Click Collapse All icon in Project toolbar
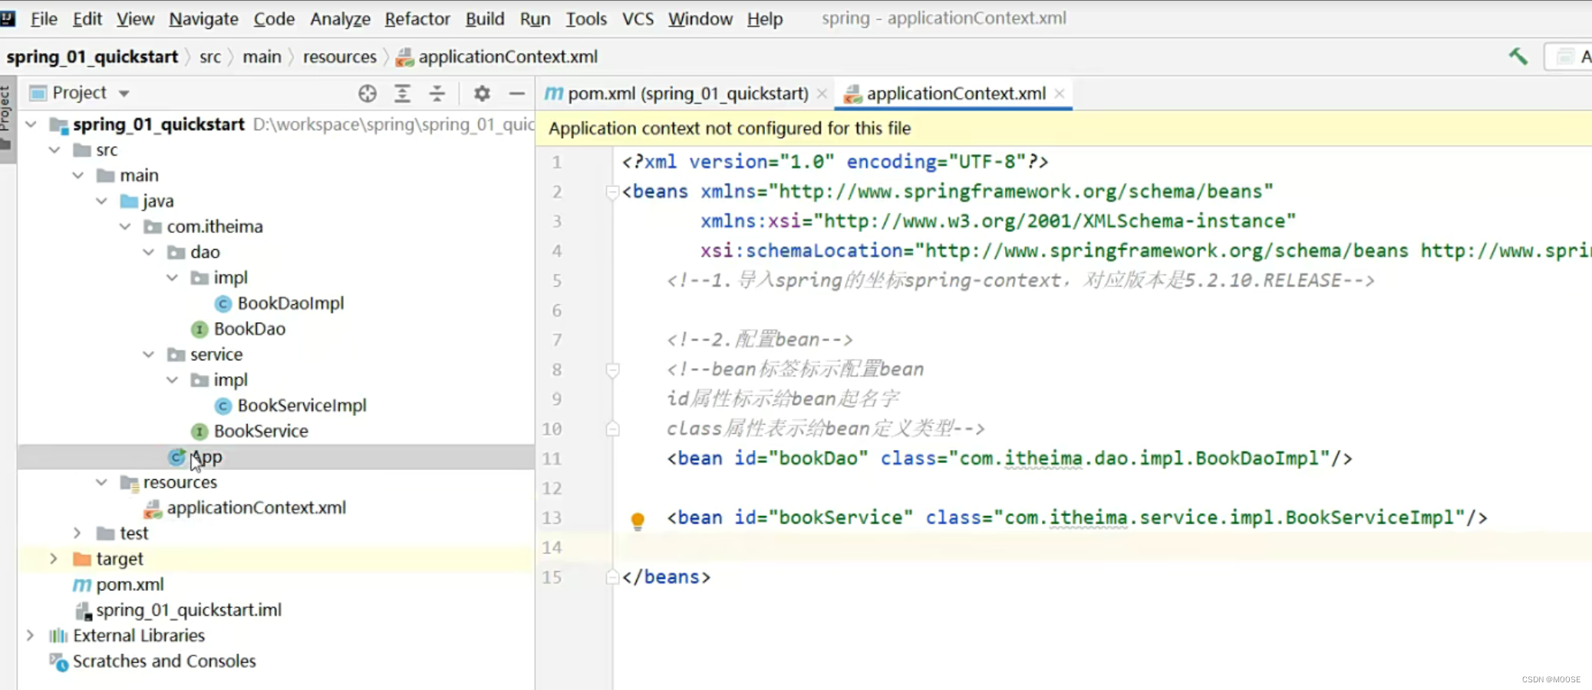1592x690 pixels. pyautogui.click(x=437, y=93)
